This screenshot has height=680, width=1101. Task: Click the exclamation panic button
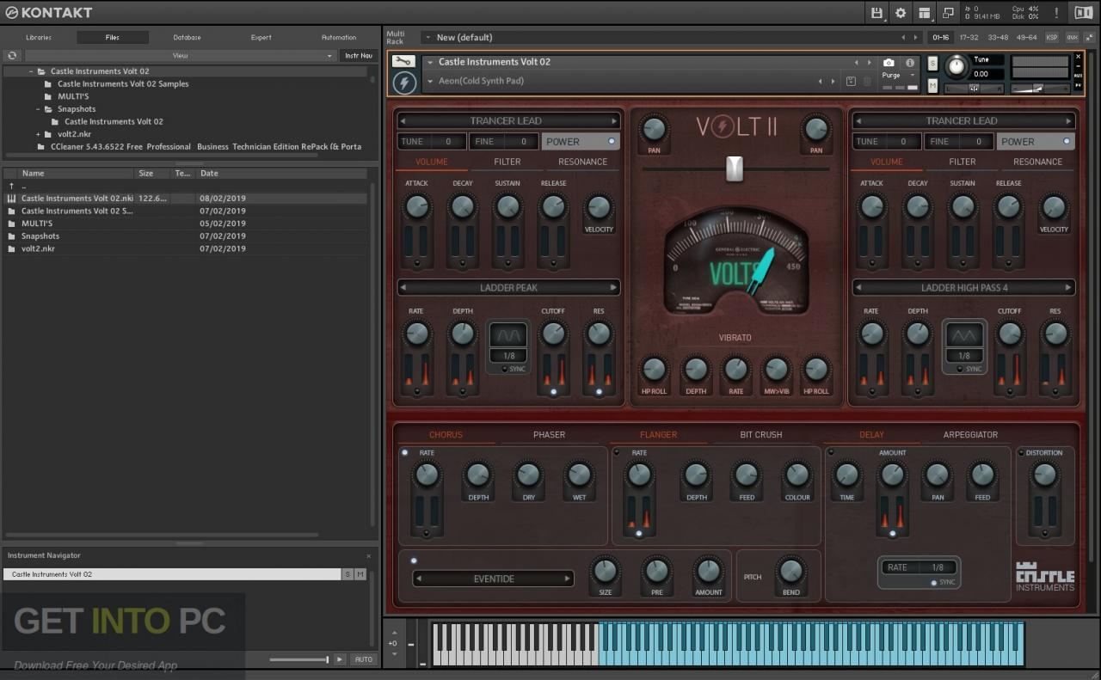[1056, 13]
